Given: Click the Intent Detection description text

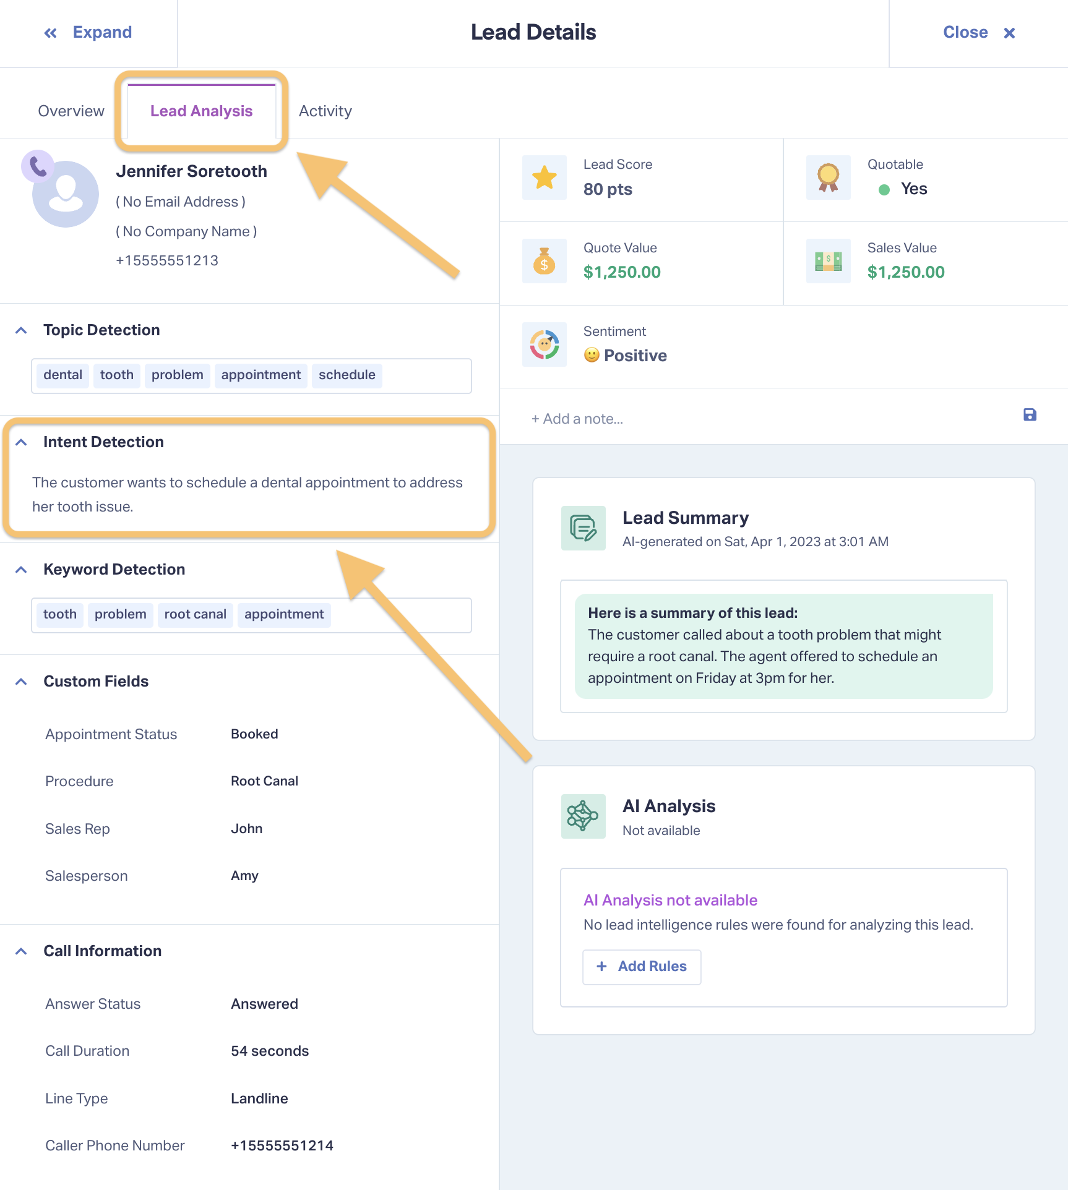Looking at the screenshot, I should point(248,495).
